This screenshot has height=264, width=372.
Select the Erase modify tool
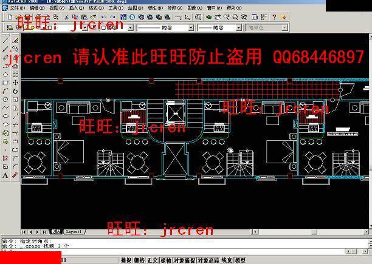coord(15,41)
